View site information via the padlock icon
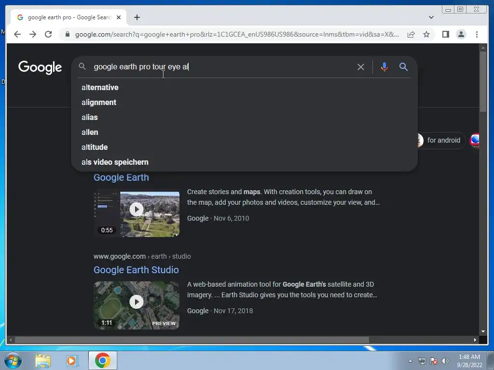Viewport: 494px width, 370px height. 67,34
